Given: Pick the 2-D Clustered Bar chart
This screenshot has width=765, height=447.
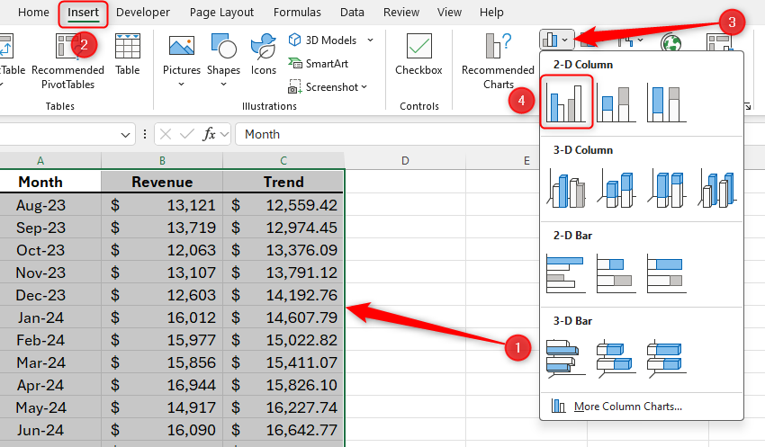Looking at the screenshot, I should point(566,273).
